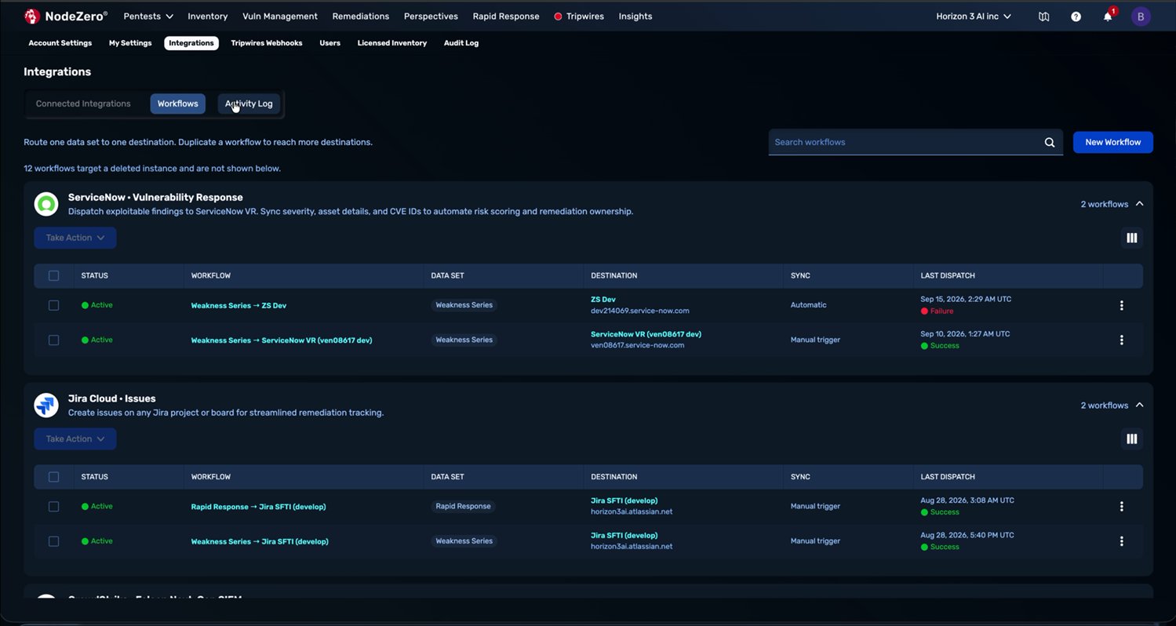Open Rapid Response → Jira SFTI (develop) link
This screenshot has height=626, width=1176.
pos(258,507)
